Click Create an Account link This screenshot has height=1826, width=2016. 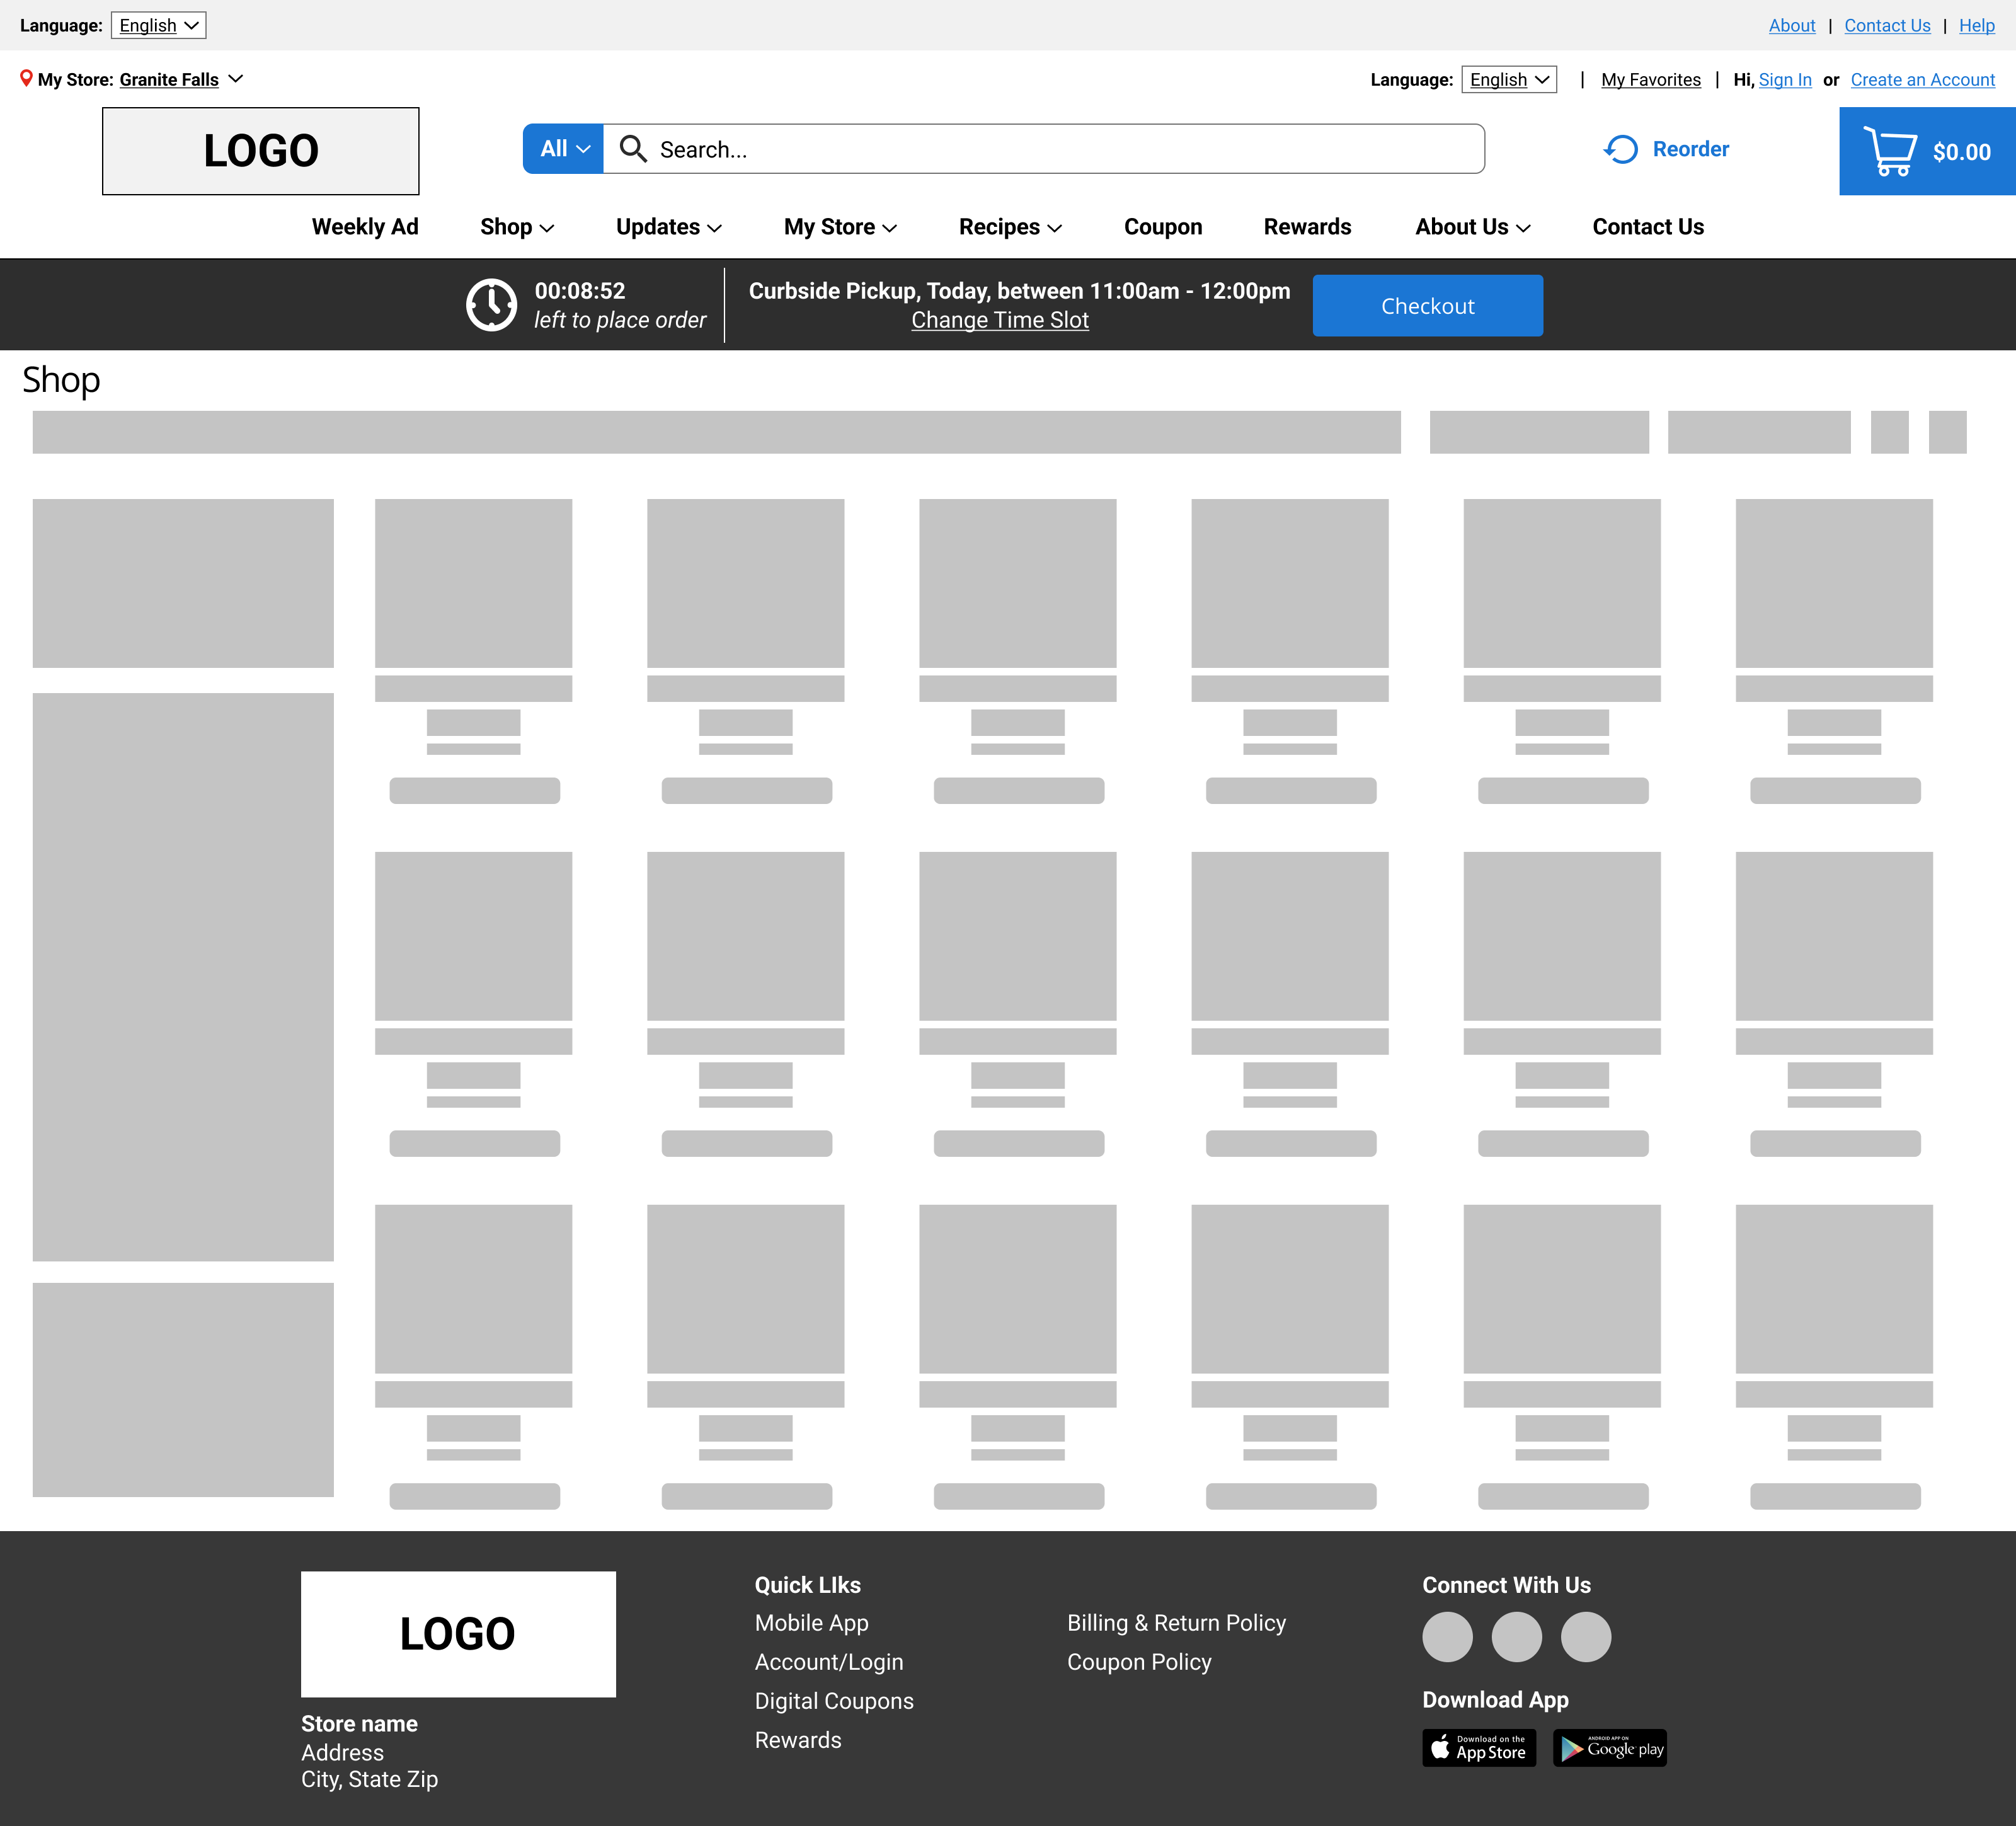pyautogui.click(x=1922, y=80)
